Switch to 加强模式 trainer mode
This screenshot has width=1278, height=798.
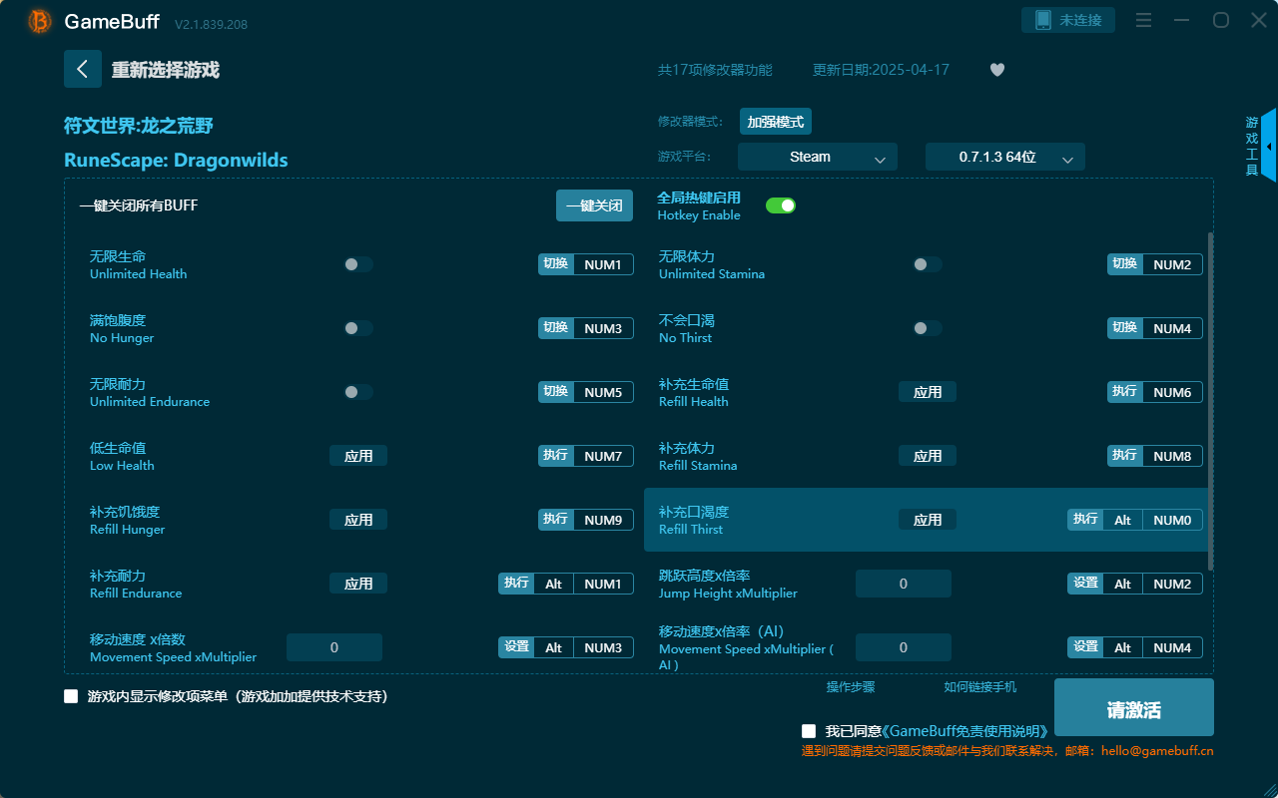[x=774, y=121]
